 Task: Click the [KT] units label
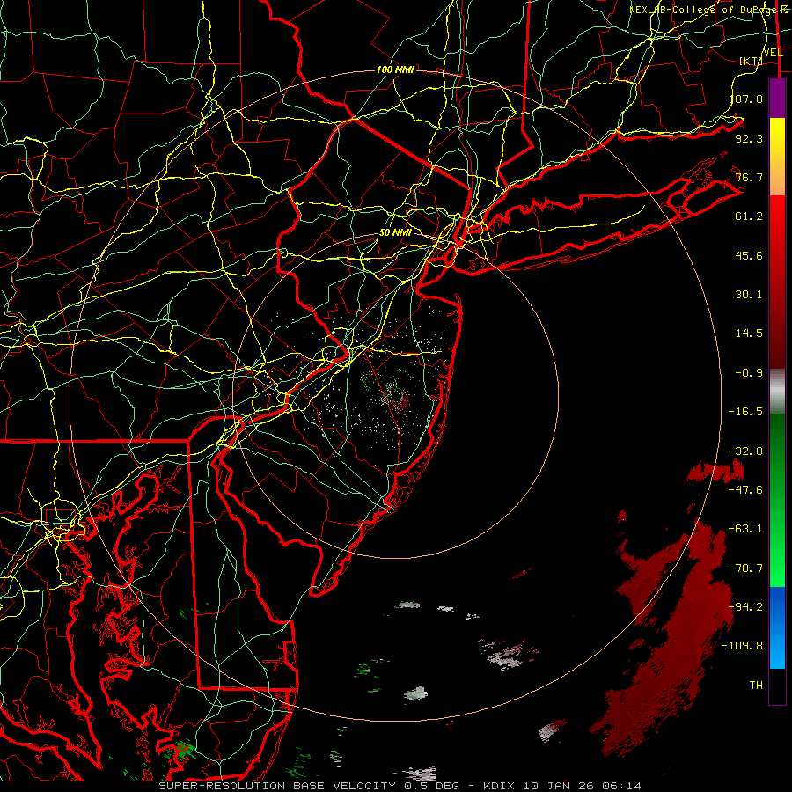pyautogui.click(x=752, y=61)
